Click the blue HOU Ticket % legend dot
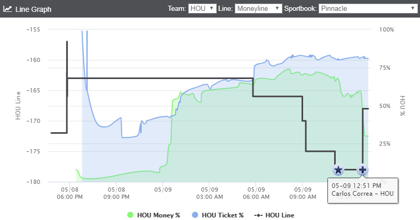The height and width of the screenshot is (220, 420). 195,215
